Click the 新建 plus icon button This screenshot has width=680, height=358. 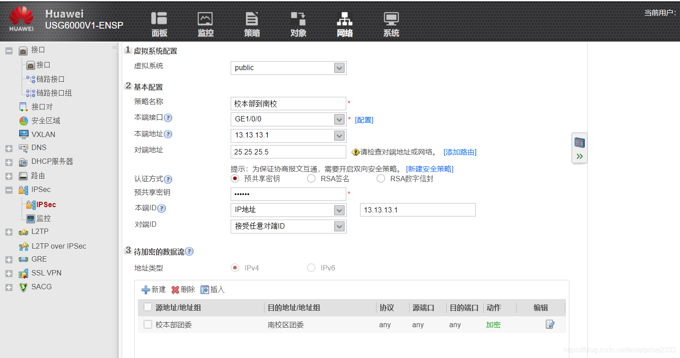click(153, 290)
